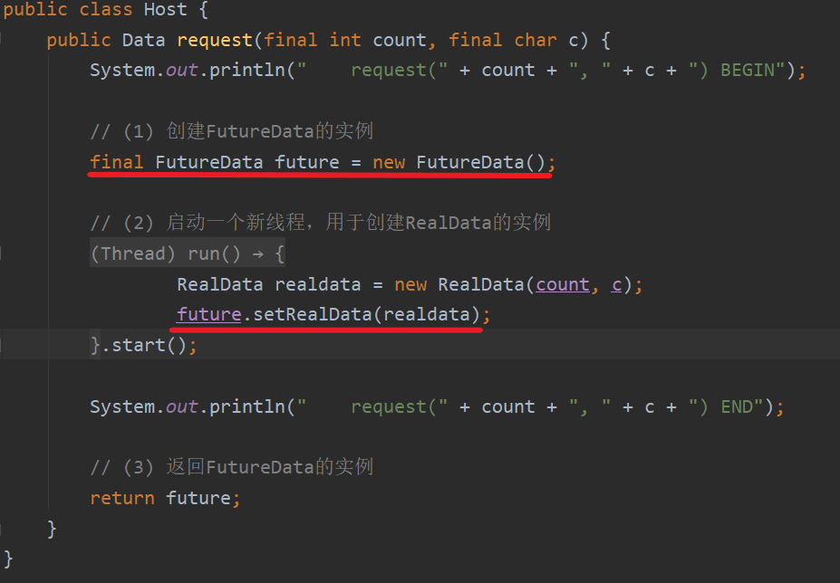Image resolution: width=840 pixels, height=583 pixels.
Task: Click the realdata variable in the RealData declaration
Action: [x=318, y=284]
